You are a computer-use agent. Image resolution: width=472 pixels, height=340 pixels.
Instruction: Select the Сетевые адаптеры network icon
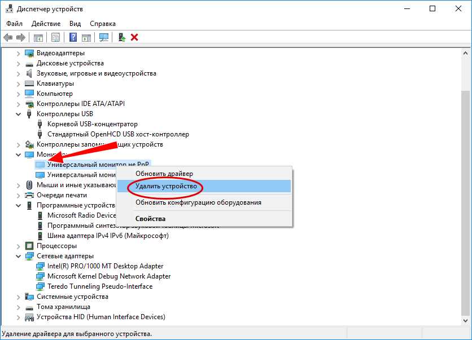point(29,256)
